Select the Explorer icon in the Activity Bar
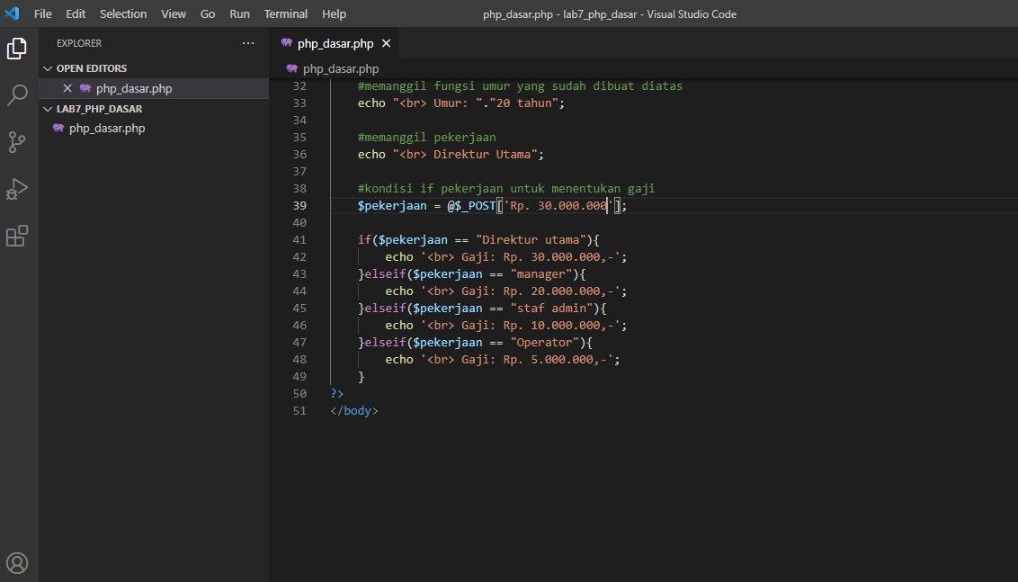 [17, 49]
